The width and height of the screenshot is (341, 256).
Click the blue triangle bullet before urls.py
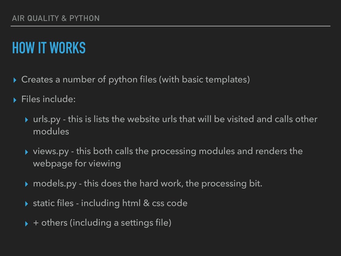click(27, 120)
